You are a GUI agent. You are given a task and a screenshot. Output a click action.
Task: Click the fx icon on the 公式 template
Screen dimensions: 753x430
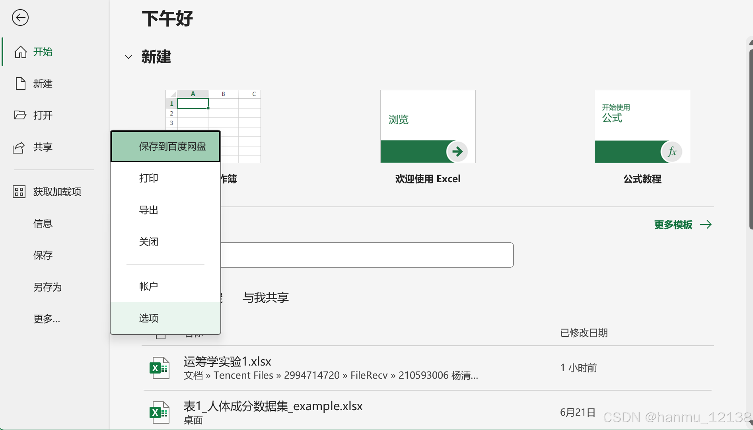click(x=671, y=152)
